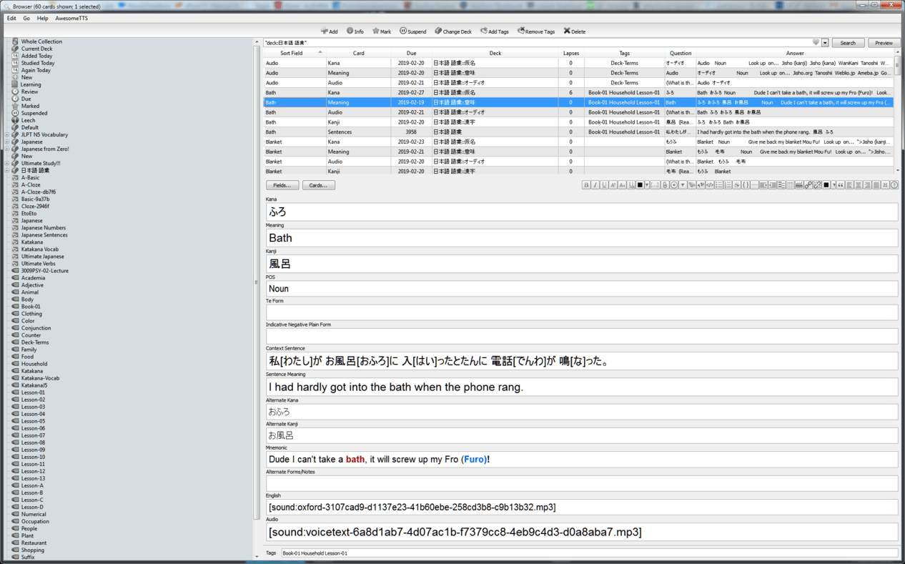Select the Household tag in sidebar
Viewport: 905px width, 564px height.
coord(34,364)
